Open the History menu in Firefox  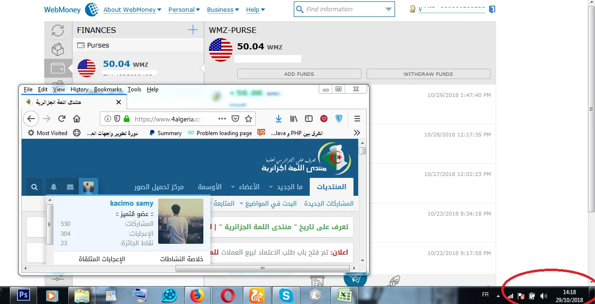click(x=79, y=89)
